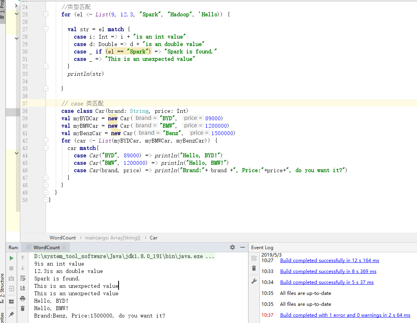
Task: Hide the Run tool window
Action: (243, 247)
